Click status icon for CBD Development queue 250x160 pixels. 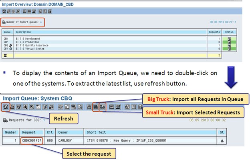(229, 38)
